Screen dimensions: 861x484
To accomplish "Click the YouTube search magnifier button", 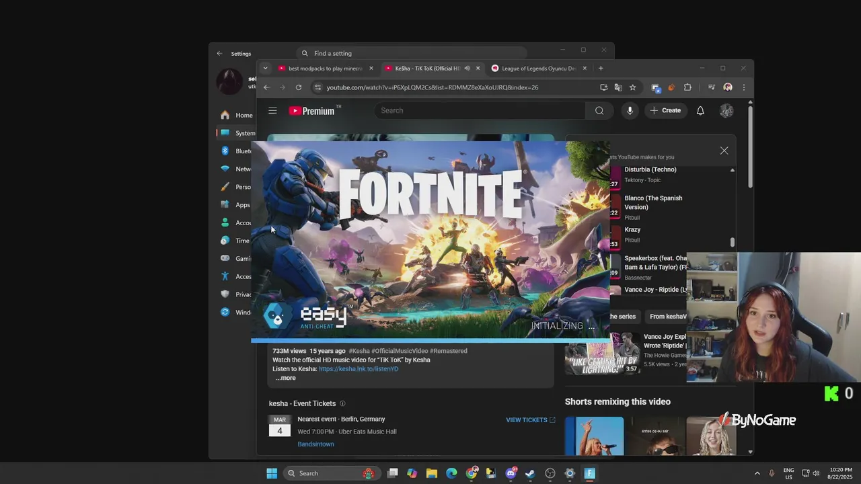I will tap(599, 110).
